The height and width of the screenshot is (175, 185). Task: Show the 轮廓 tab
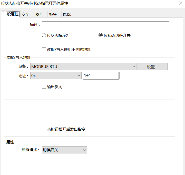tap(67, 15)
